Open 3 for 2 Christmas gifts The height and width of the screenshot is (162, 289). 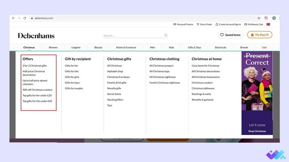pyautogui.click(x=35, y=66)
